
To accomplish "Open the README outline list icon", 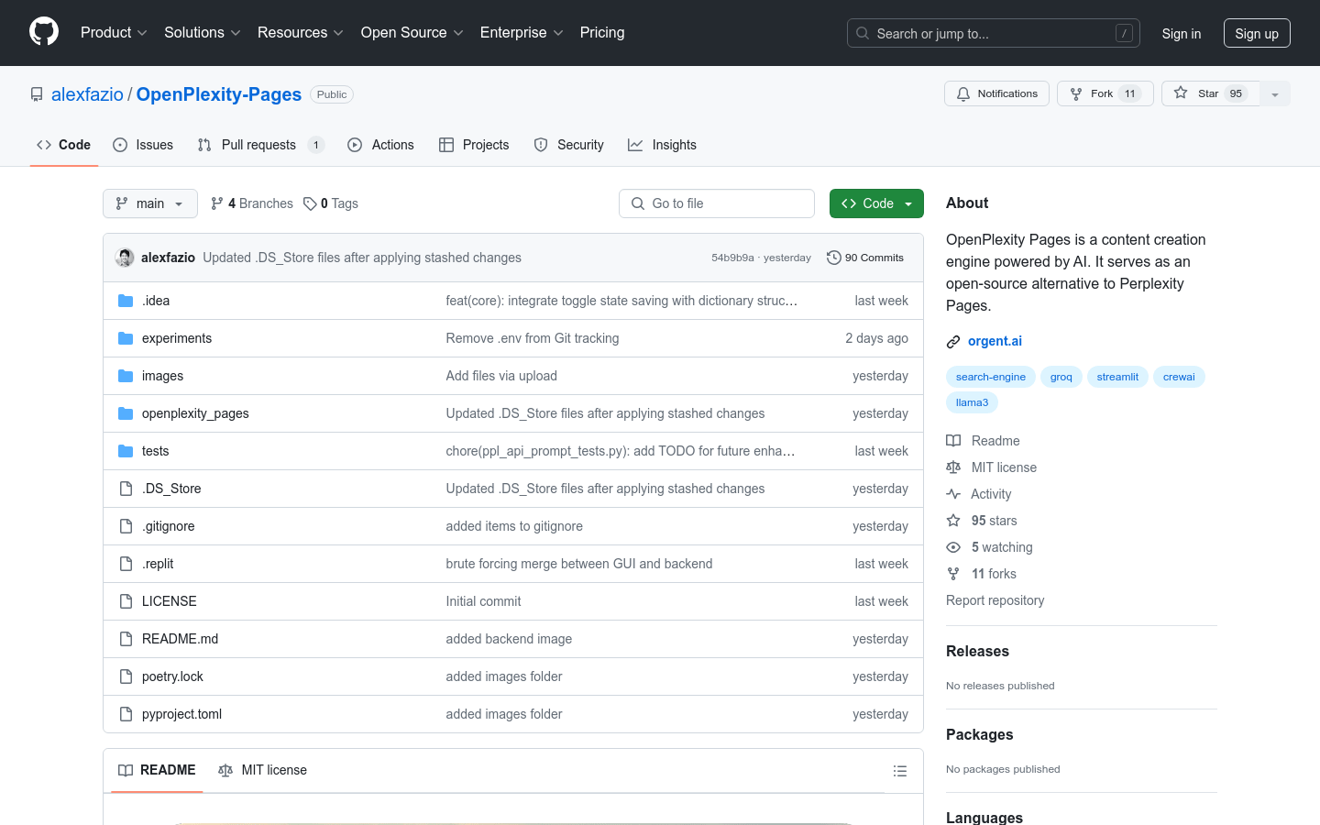I will point(900,771).
